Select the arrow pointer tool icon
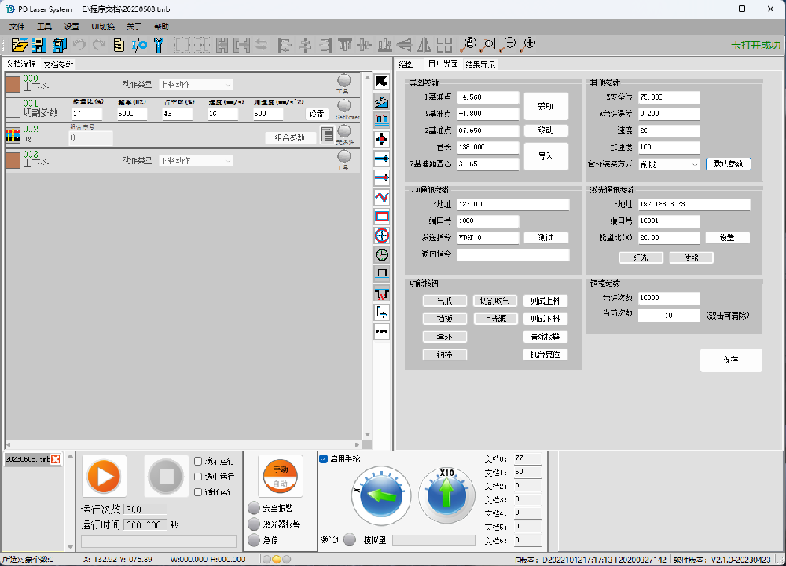The width and height of the screenshot is (786, 566). 382,82
